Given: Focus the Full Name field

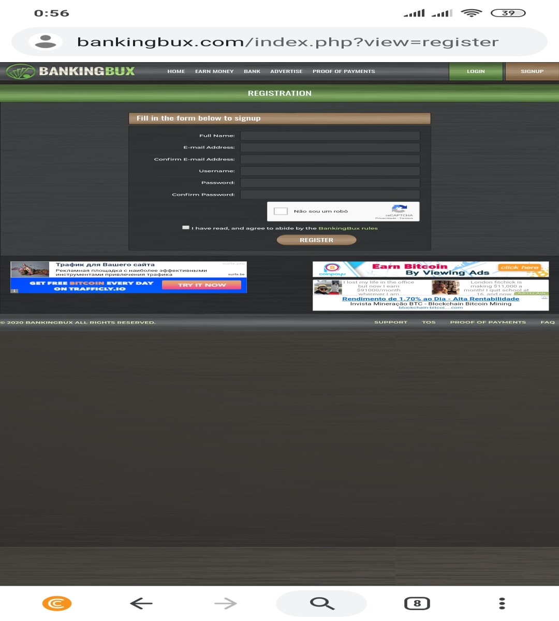Looking at the screenshot, I should pyautogui.click(x=330, y=136).
